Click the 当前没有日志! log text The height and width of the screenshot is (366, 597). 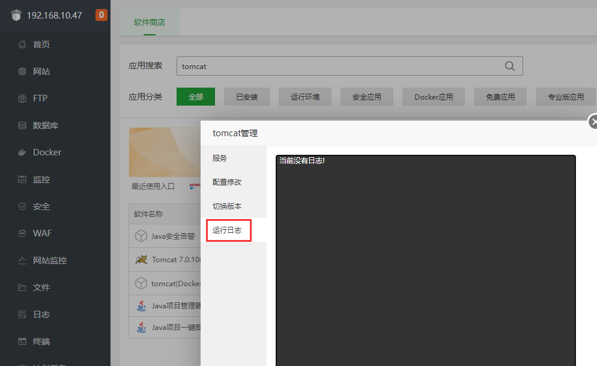pyautogui.click(x=302, y=161)
